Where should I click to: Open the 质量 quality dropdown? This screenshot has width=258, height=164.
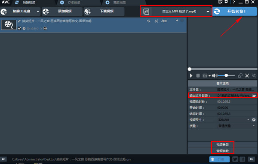[x=254, y=126]
